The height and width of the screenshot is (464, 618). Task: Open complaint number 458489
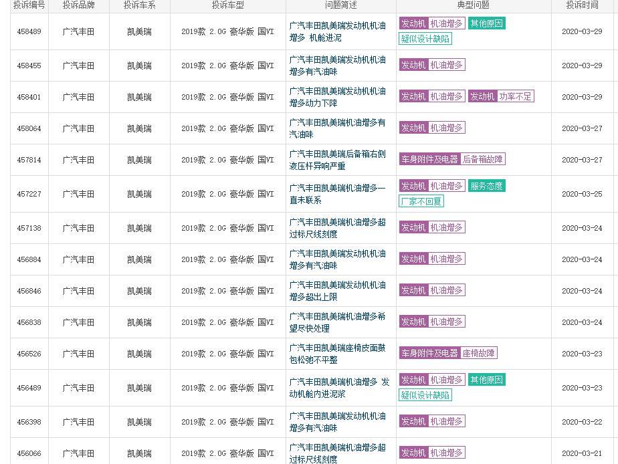29,31
